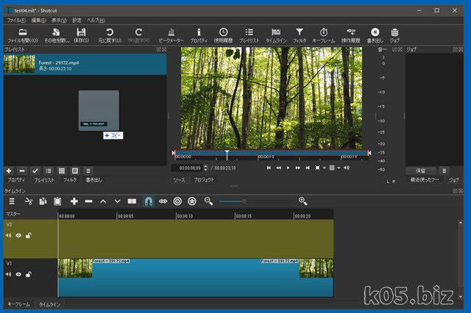Lift clip with up chevron icon
The image size is (471, 313).
coord(103,201)
